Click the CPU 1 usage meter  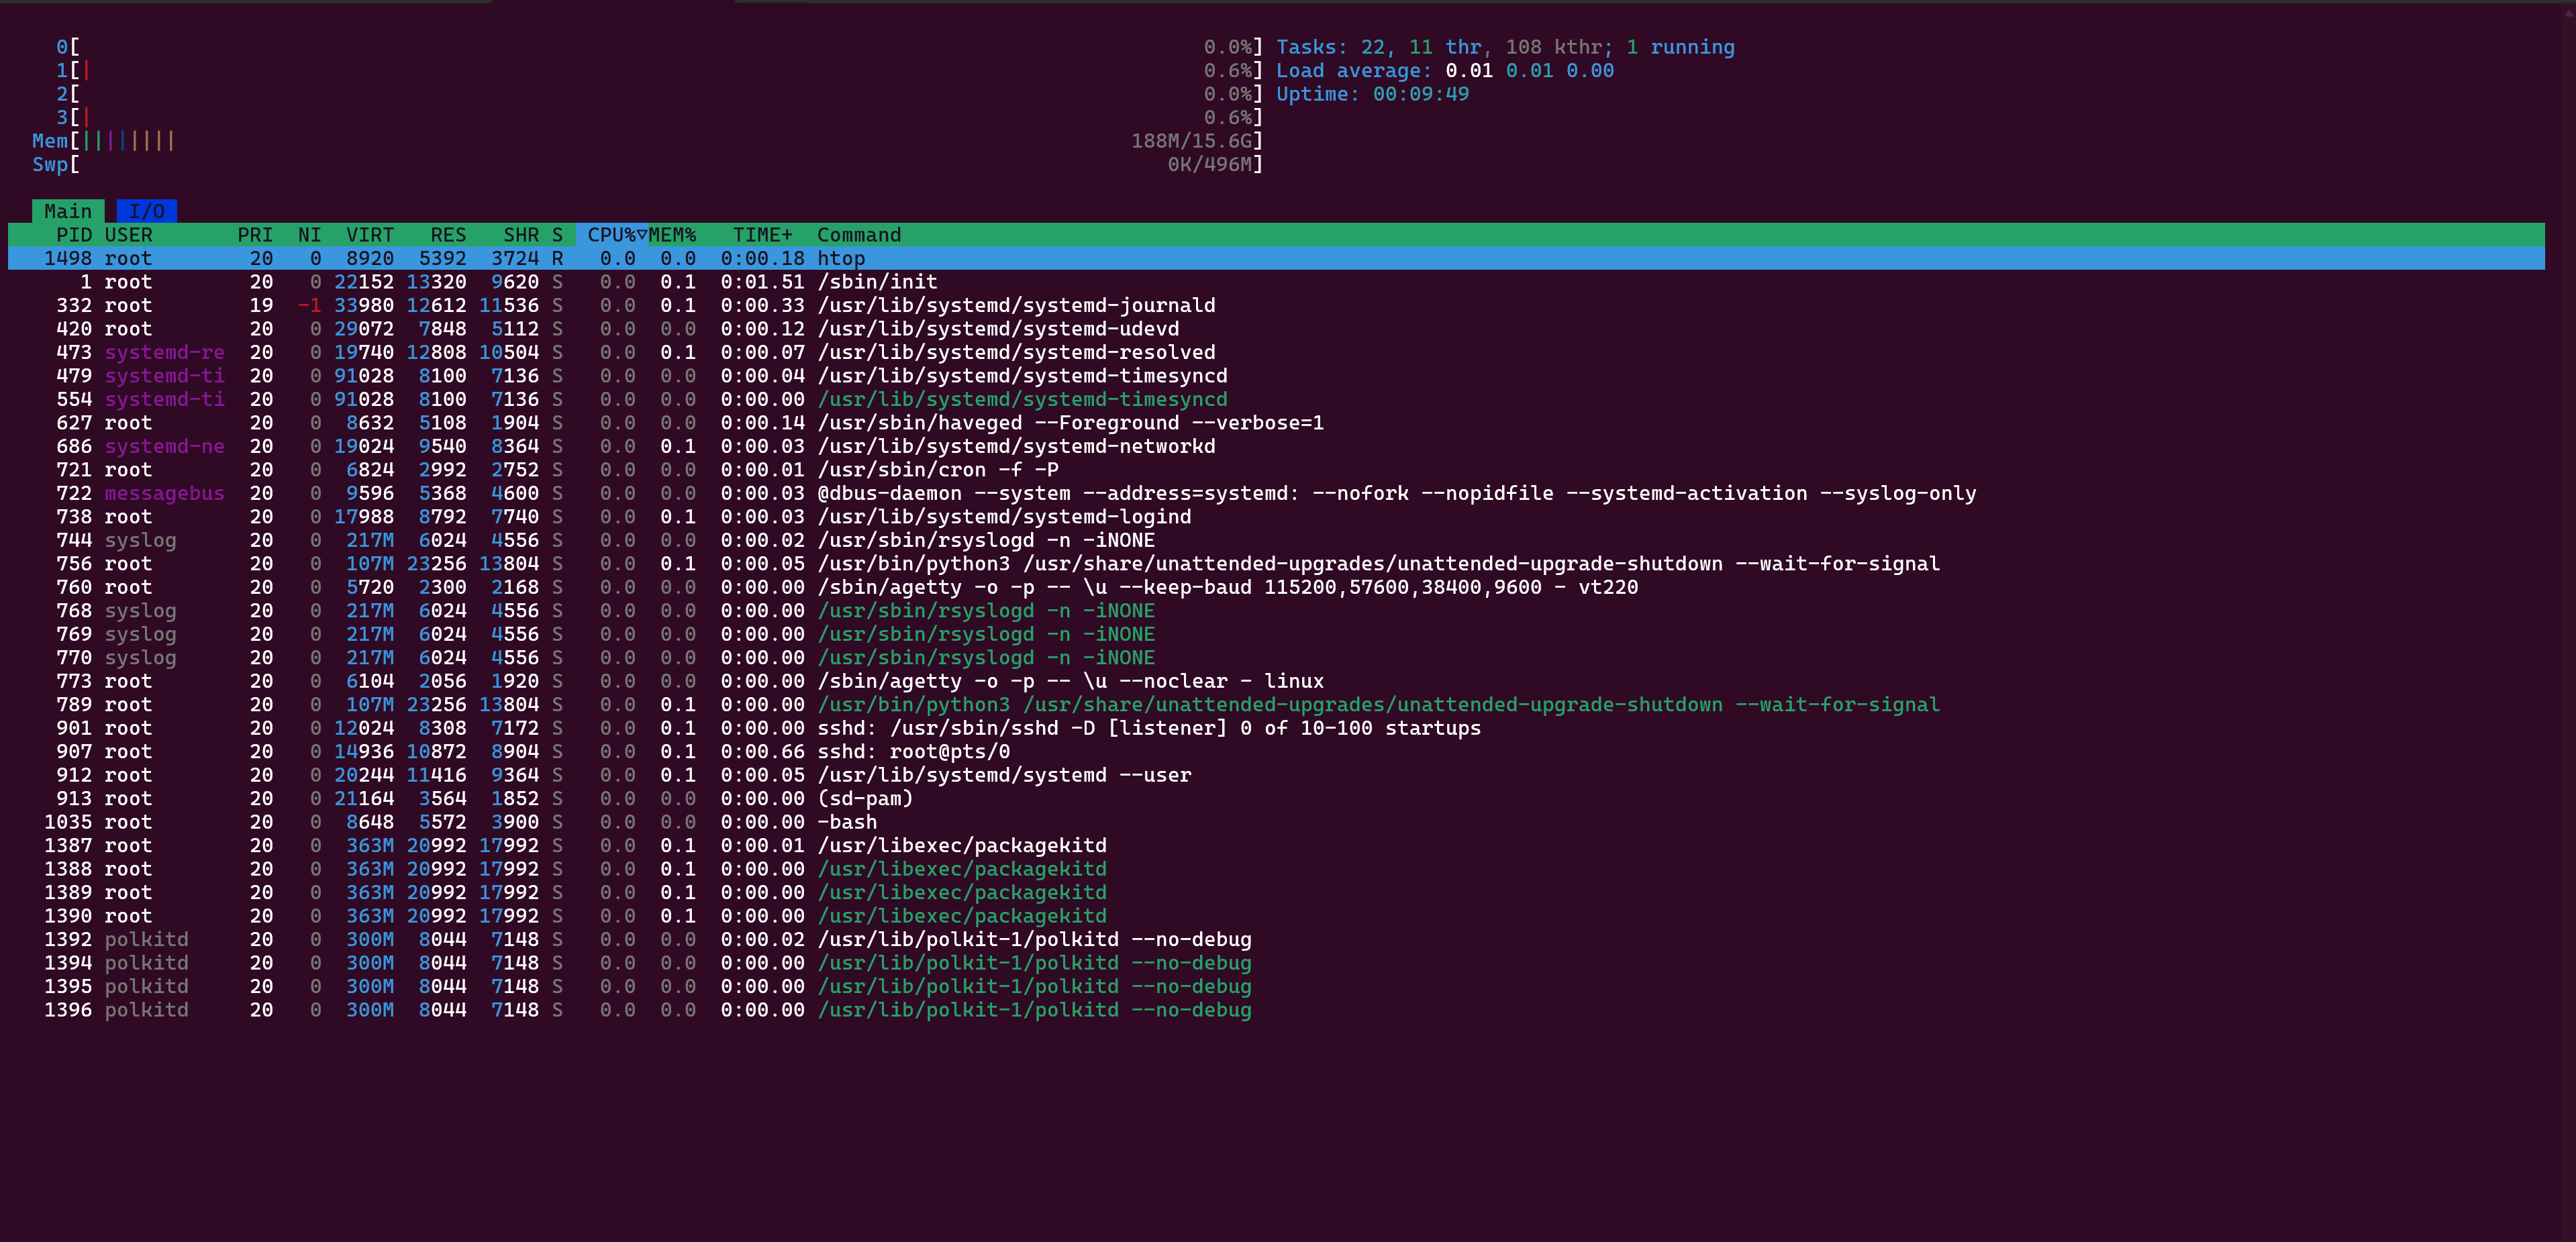(660, 70)
